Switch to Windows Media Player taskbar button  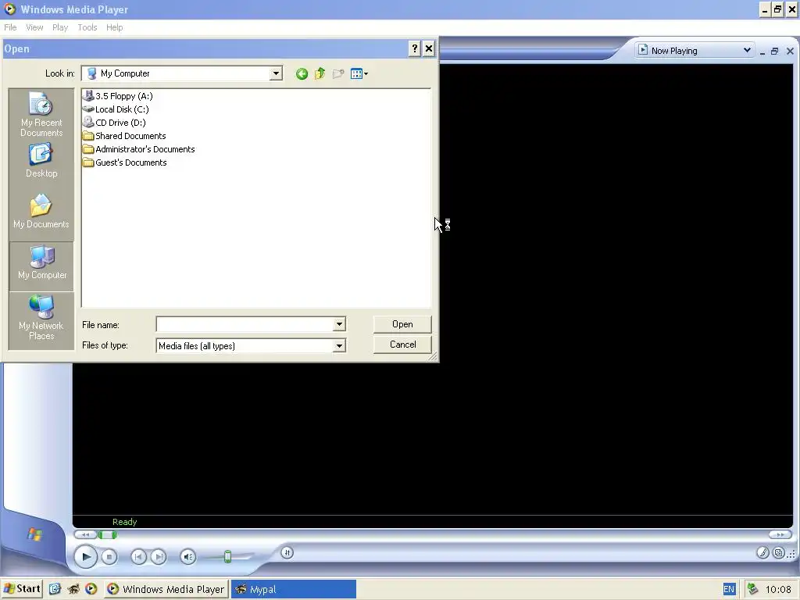click(x=166, y=589)
